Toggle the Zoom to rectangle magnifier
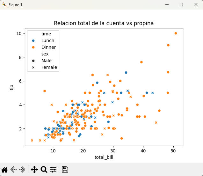The image size is (203, 176). 44,169
